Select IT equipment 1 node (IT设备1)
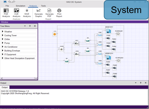 click(108, 39)
